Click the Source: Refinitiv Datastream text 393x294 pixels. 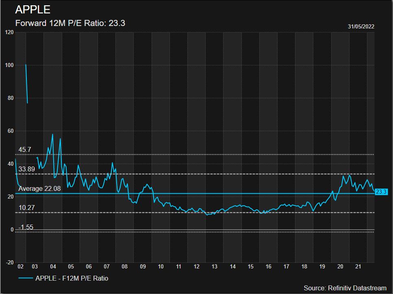click(345, 288)
